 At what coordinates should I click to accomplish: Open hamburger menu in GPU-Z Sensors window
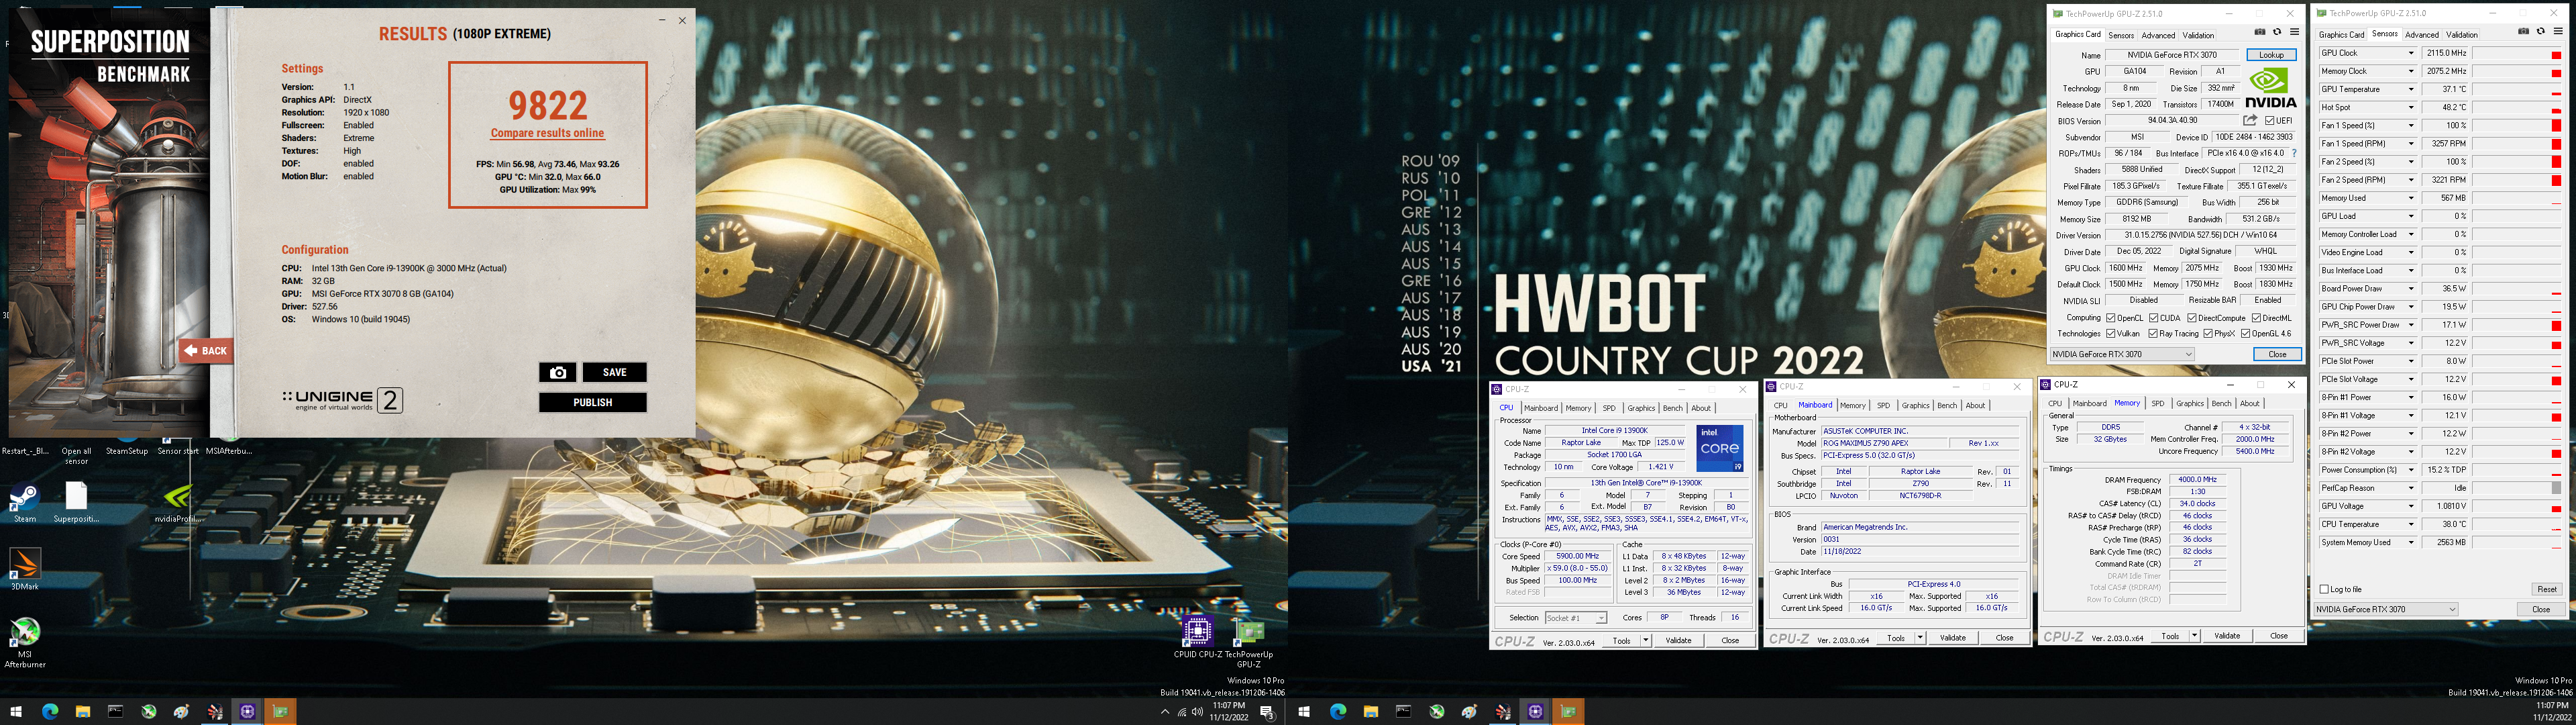2559,32
